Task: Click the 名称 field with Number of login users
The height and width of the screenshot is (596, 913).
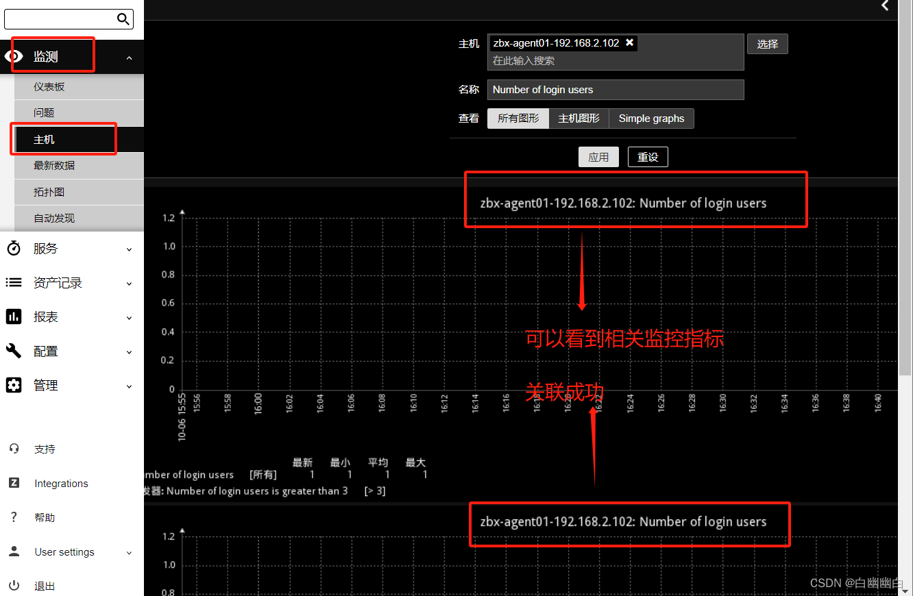Action: (616, 90)
